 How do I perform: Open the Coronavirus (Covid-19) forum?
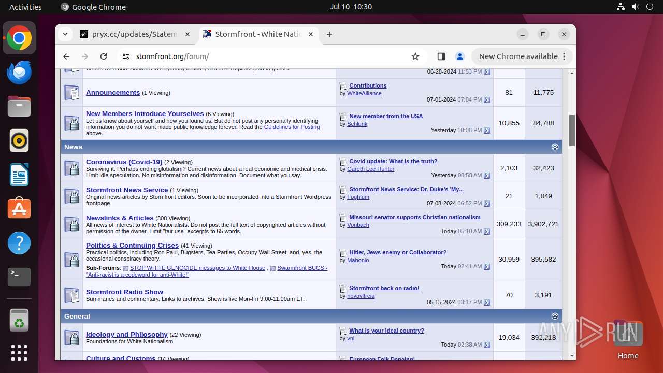(x=124, y=162)
